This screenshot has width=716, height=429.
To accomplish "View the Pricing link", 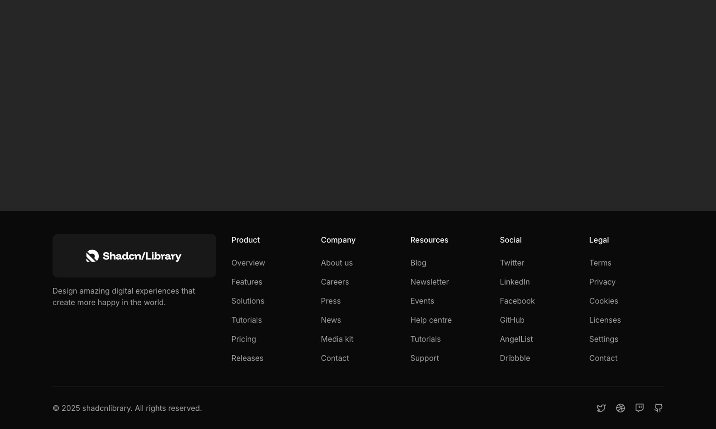I will tap(244, 339).
